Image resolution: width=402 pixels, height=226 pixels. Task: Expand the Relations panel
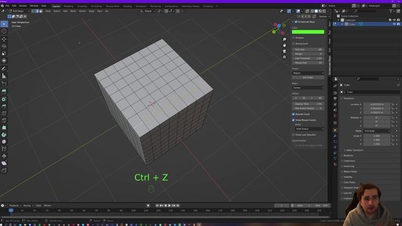(348, 156)
